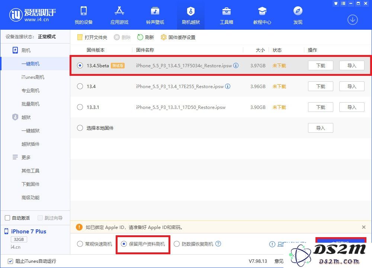The height and width of the screenshot is (268, 372).
Task: Click the 测试版 beta badge
Action: click(x=118, y=65)
